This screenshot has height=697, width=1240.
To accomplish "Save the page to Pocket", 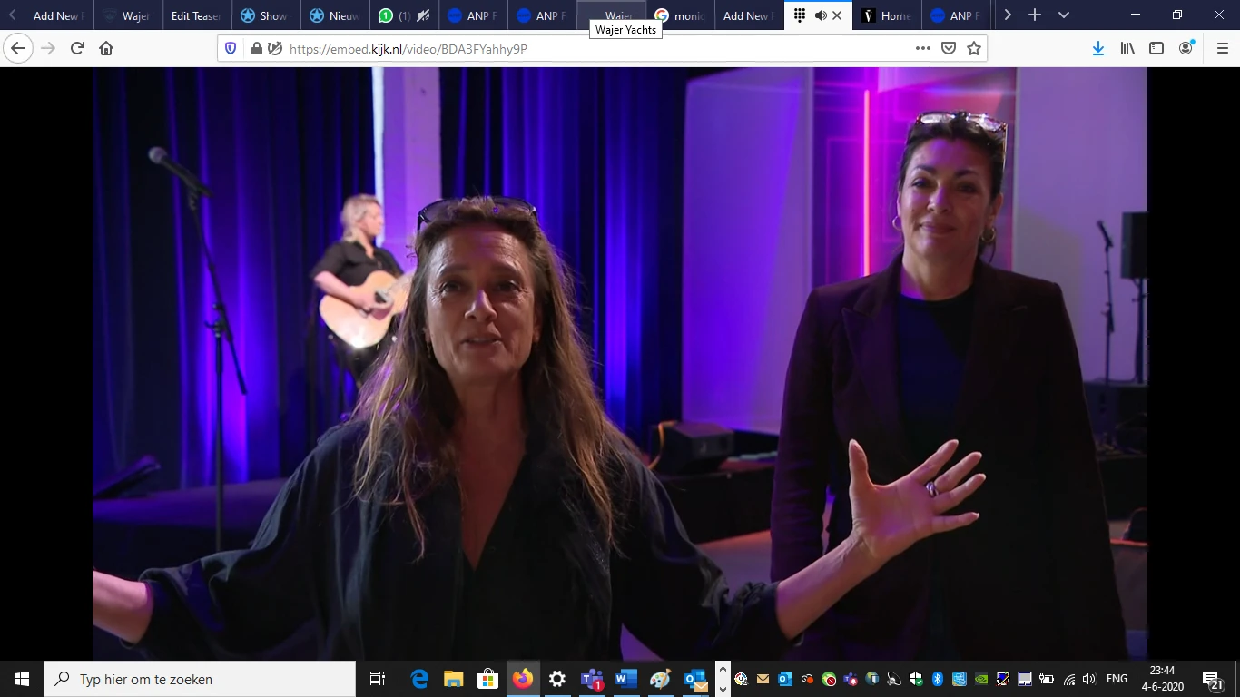I will (x=949, y=49).
